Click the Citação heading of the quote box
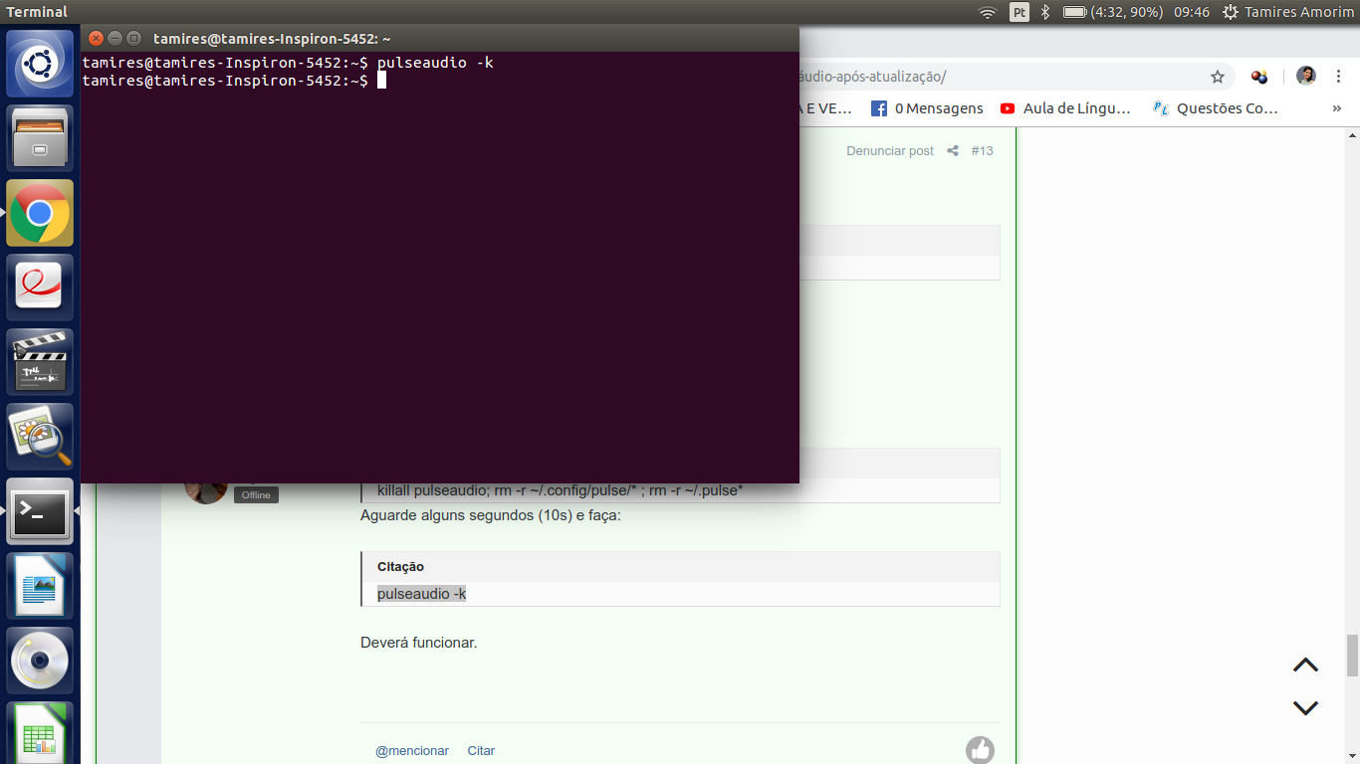 400,567
